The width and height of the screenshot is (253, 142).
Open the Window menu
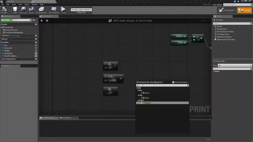pos(34,4)
